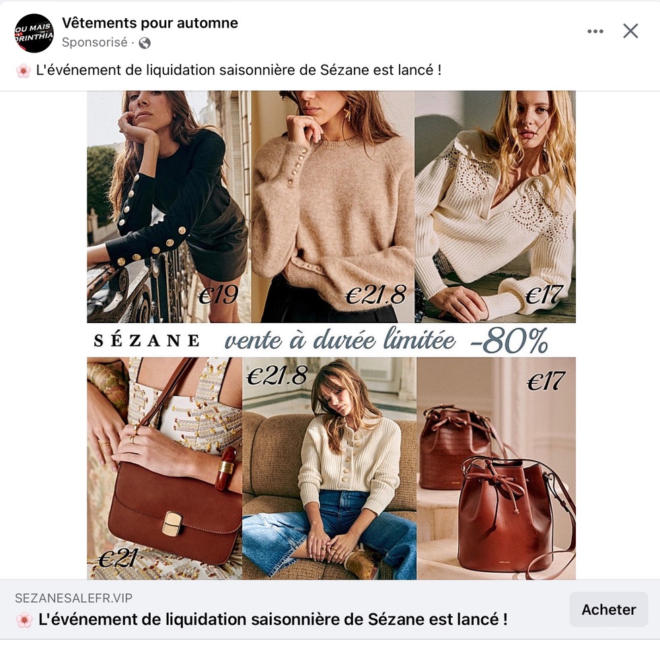Click the Acheter button

click(x=608, y=609)
